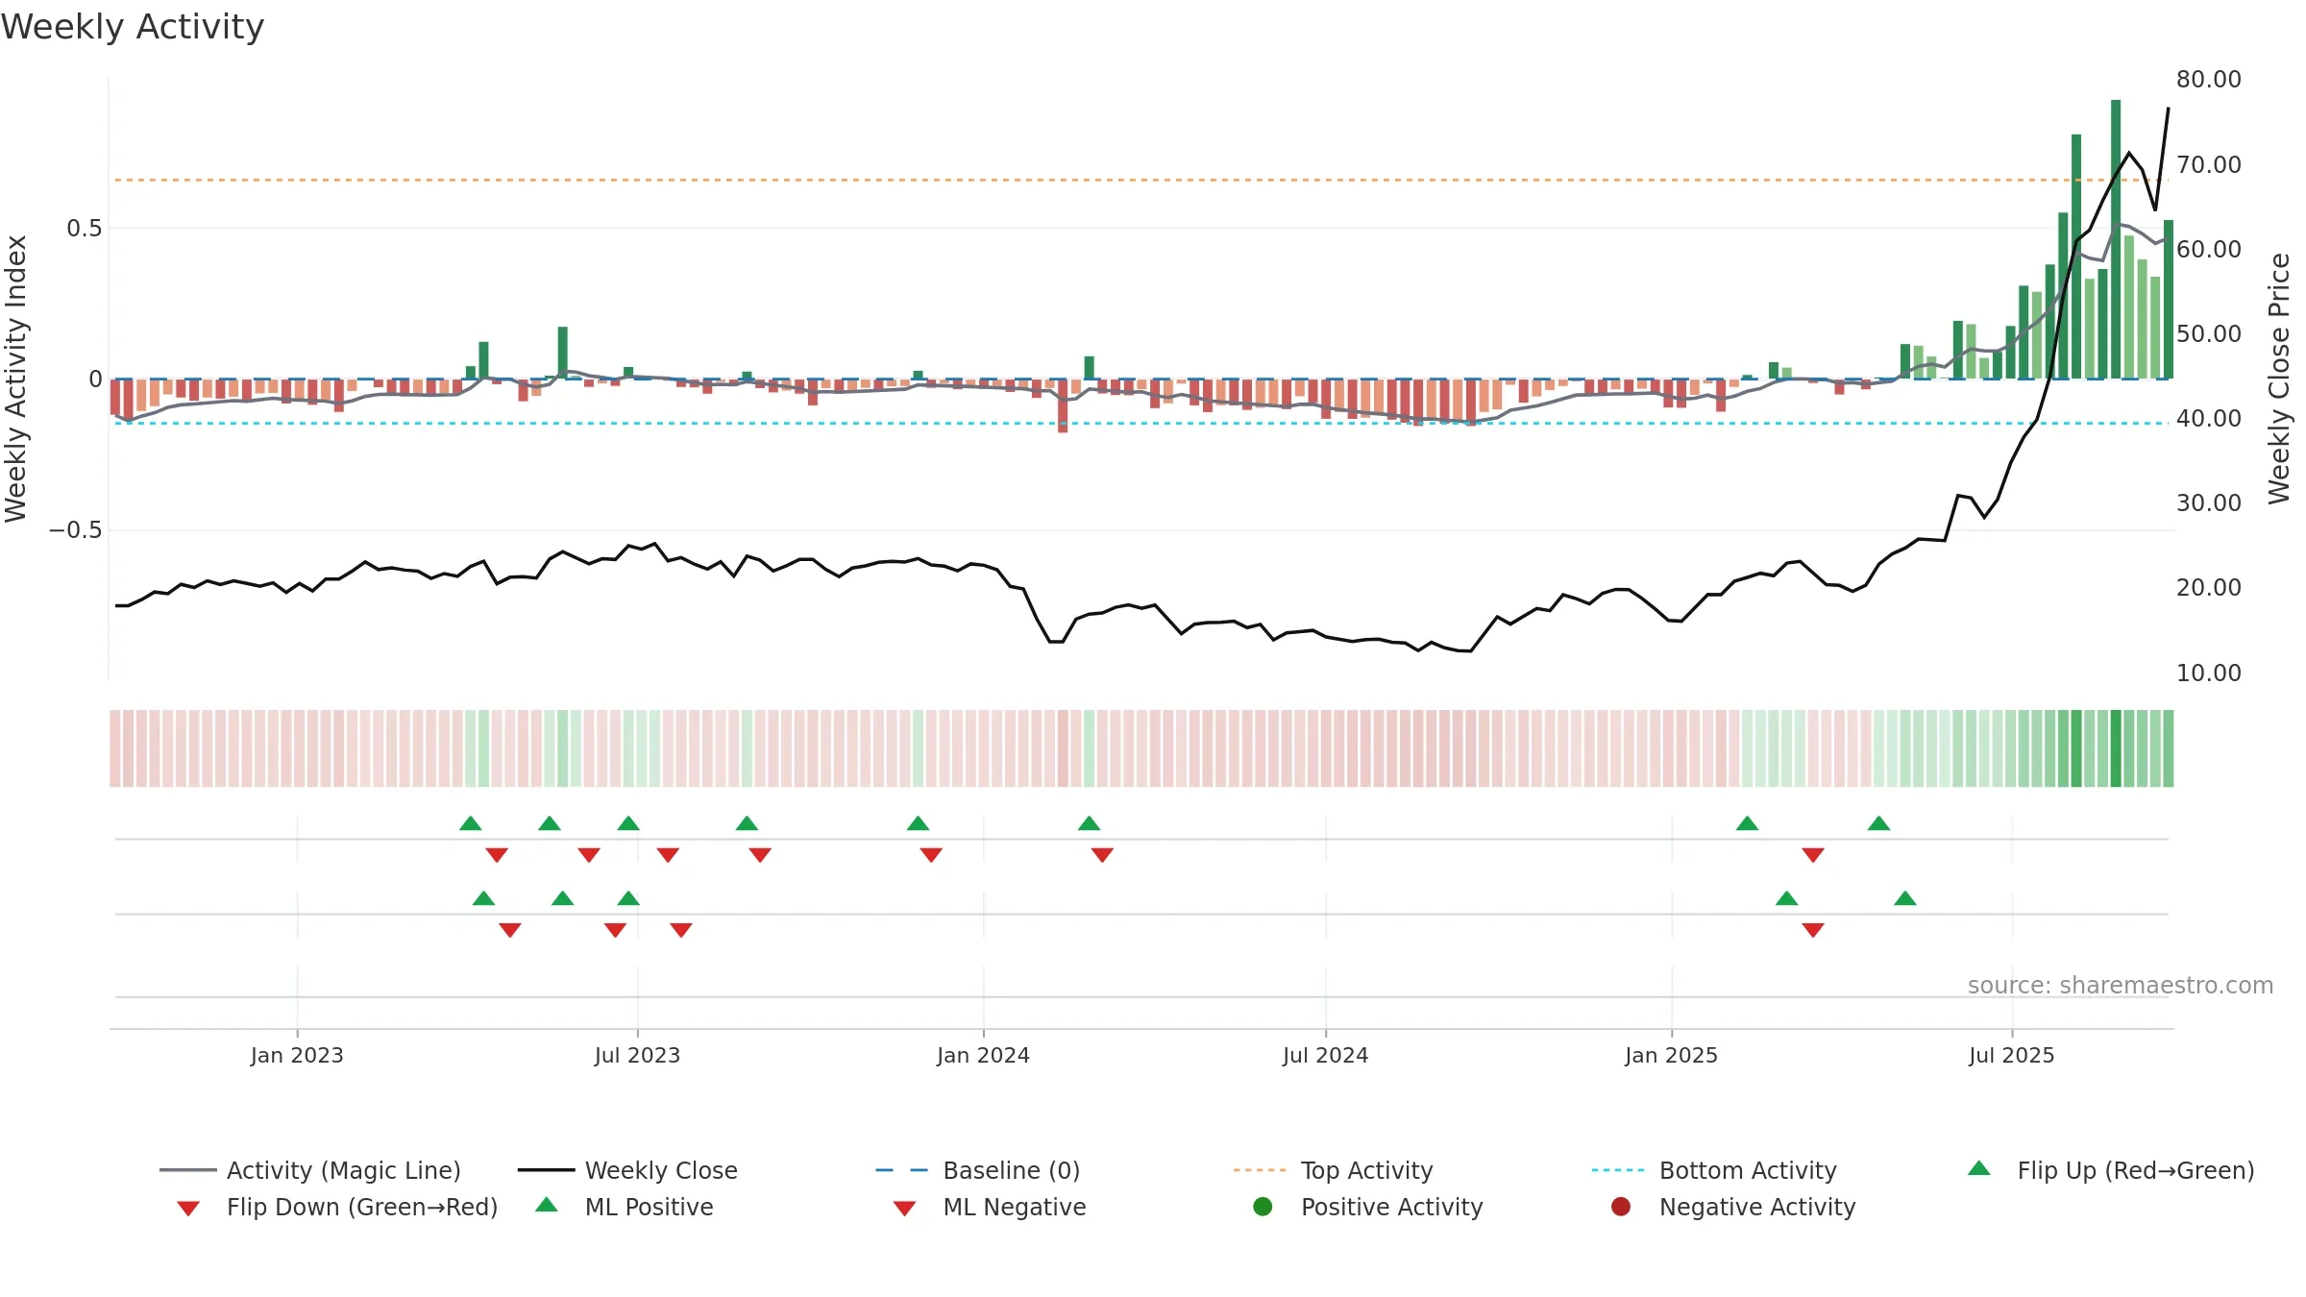Click the 40.00 price axis label
Image resolution: width=2306 pixels, height=1297 pixels.
(2208, 418)
